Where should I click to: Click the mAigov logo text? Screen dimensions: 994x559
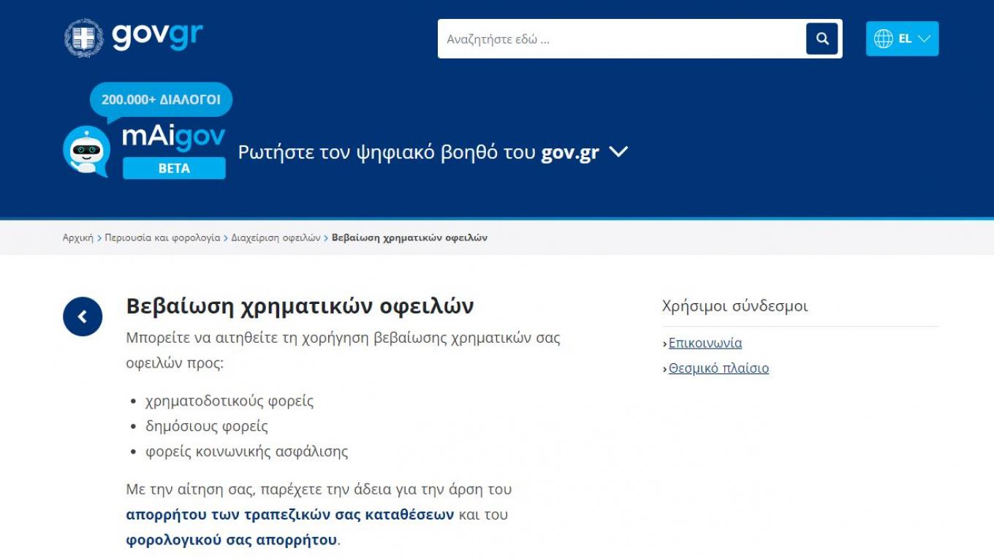tap(173, 137)
